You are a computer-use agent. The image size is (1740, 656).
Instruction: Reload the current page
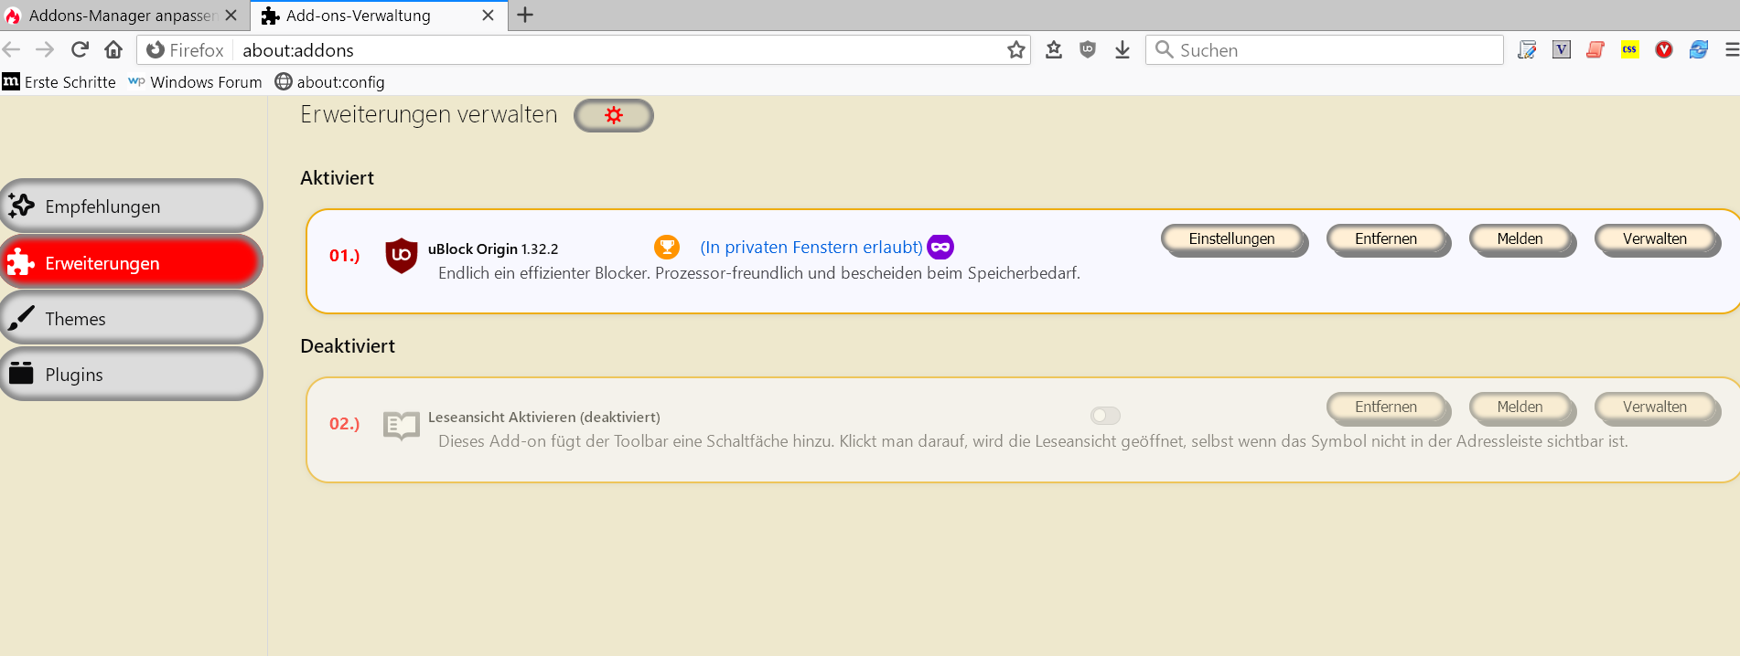tap(81, 50)
